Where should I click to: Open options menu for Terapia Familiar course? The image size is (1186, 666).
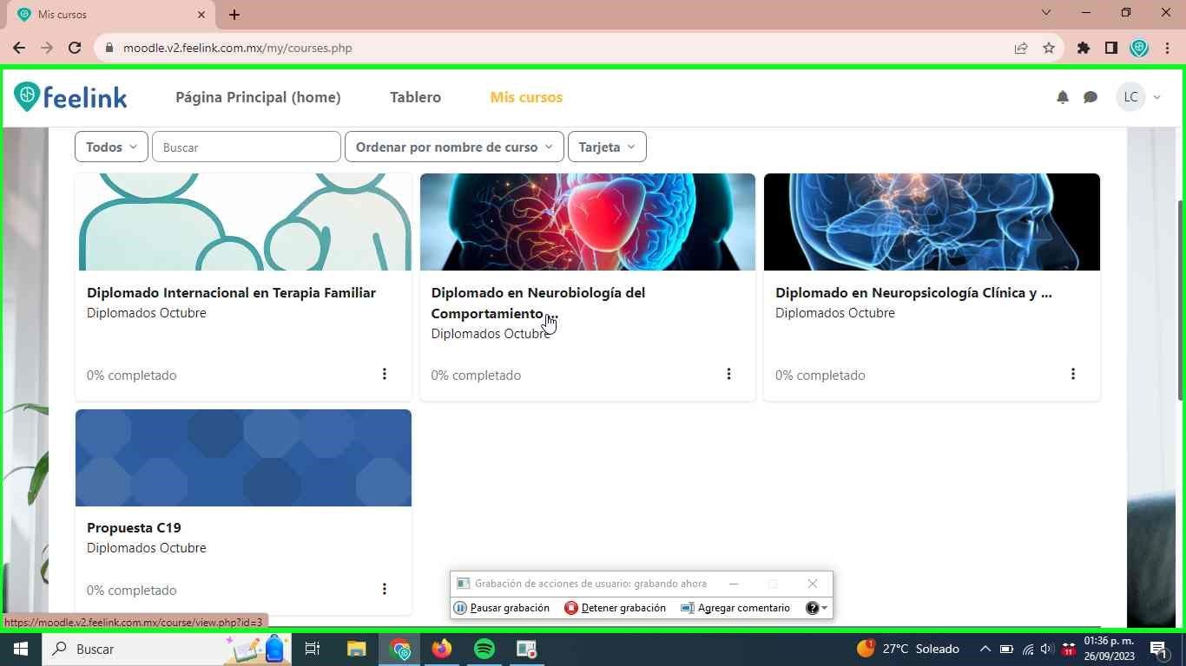point(385,374)
